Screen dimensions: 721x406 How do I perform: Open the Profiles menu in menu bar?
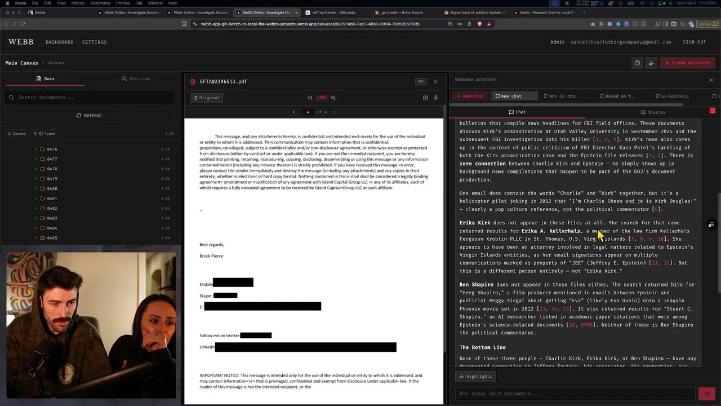point(123,3)
